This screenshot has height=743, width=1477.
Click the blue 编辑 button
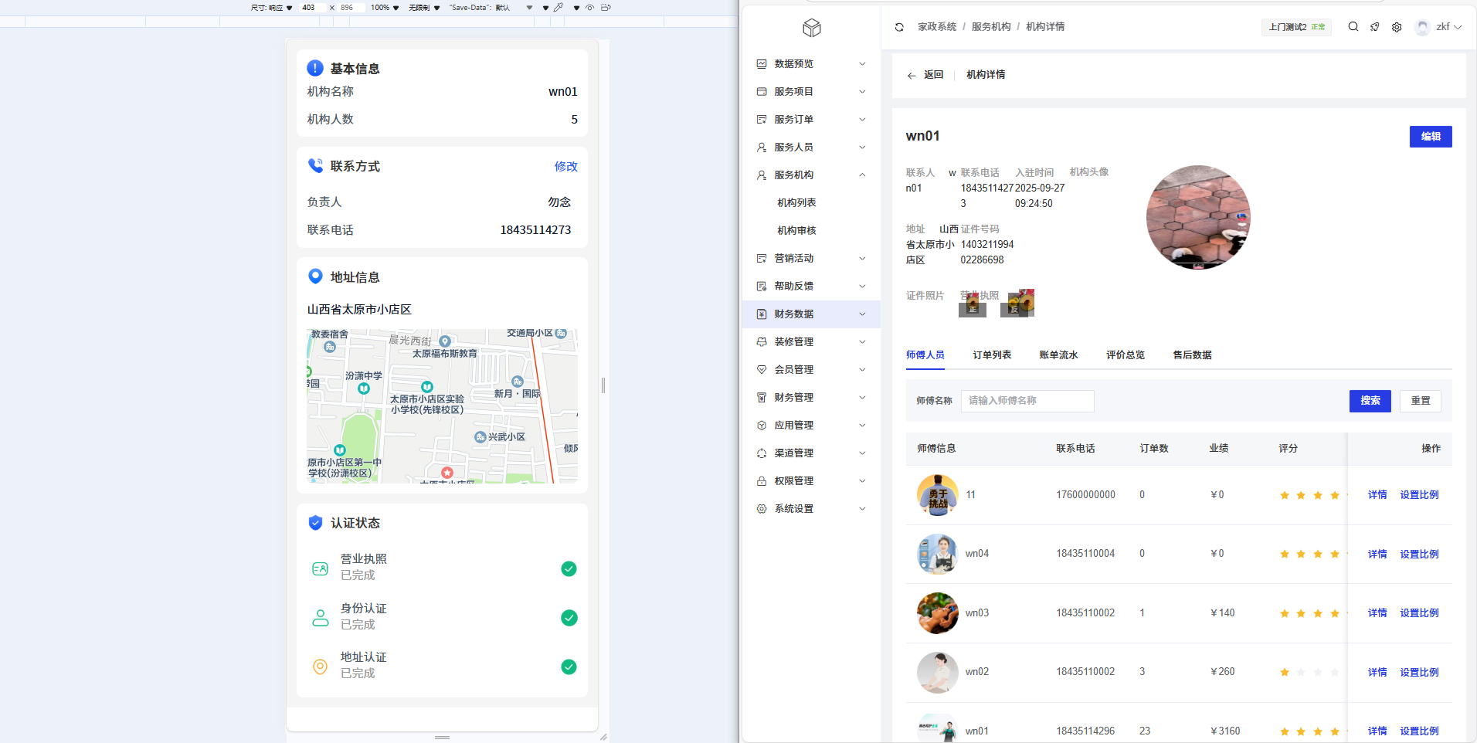(1430, 137)
